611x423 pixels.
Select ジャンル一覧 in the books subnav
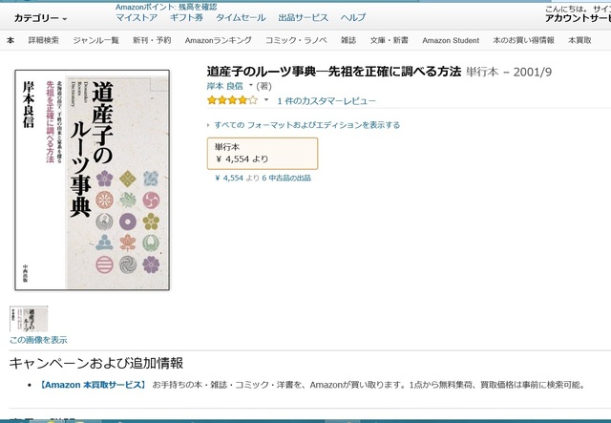[95, 40]
